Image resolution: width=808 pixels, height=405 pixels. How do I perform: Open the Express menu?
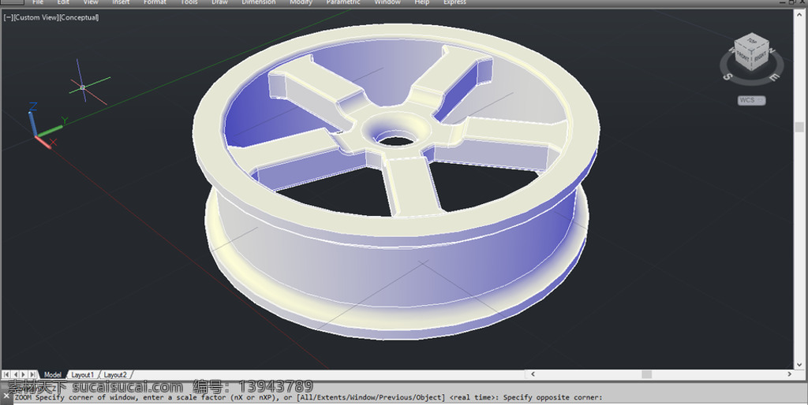coord(455,2)
